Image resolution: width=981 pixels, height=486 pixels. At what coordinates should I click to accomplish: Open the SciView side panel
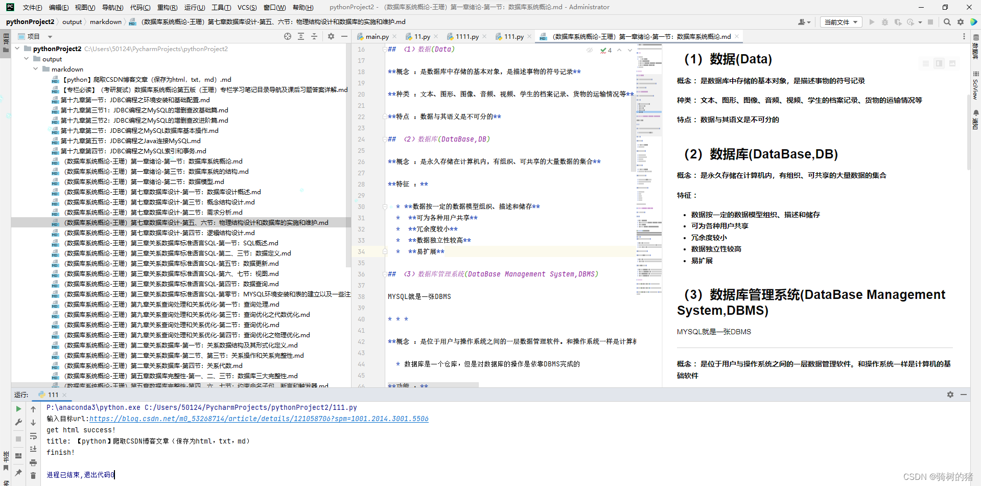(x=975, y=86)
